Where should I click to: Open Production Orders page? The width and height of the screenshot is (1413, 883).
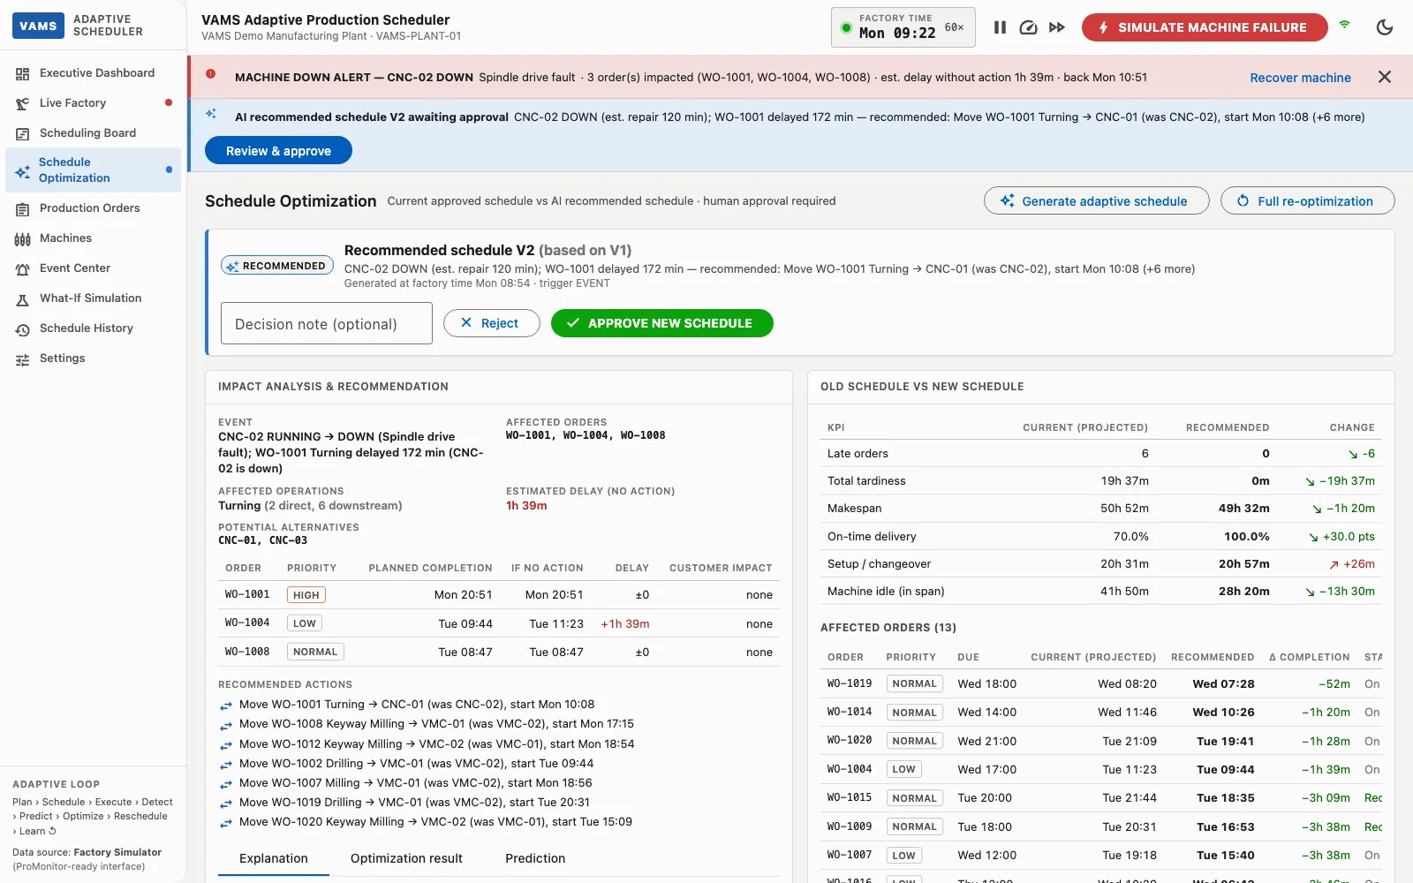[x=93, y=208]
